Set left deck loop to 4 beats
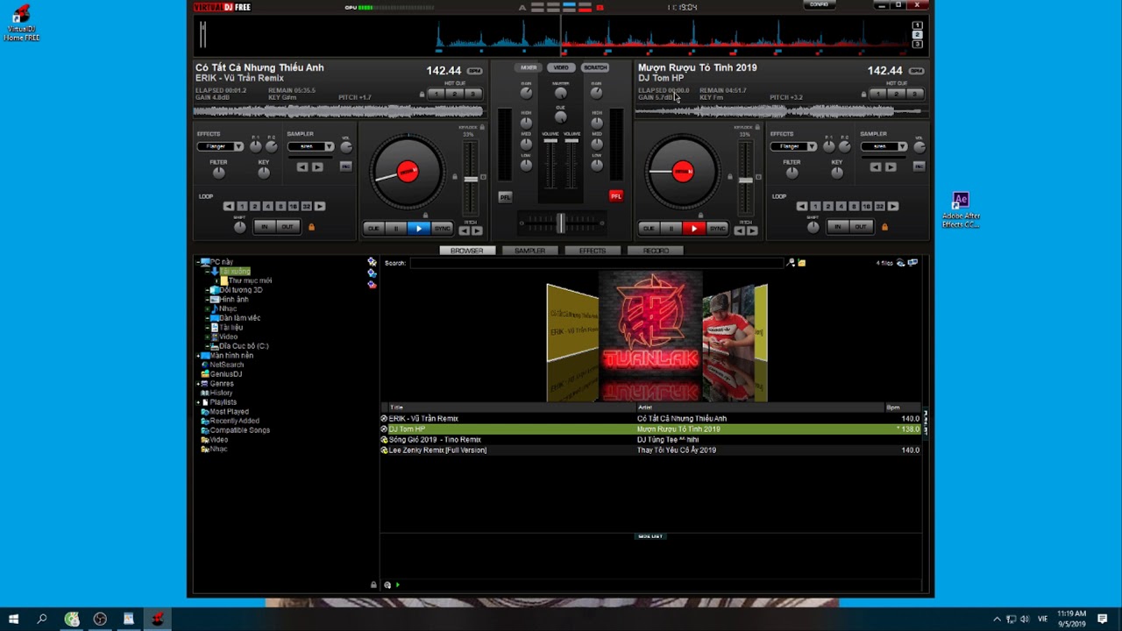Screen dimensions: 1122x631 coord(267,206)
